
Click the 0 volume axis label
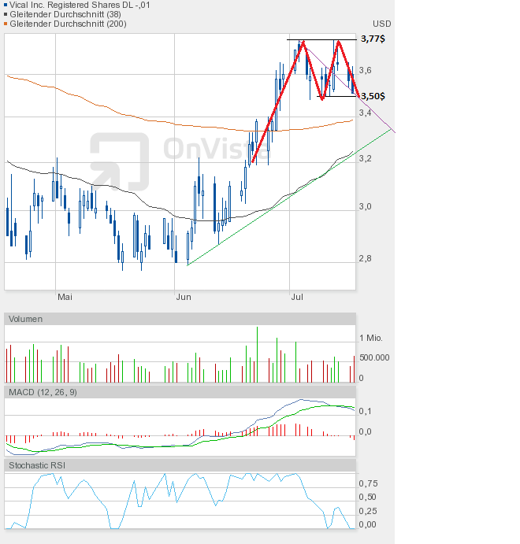pos(362,378)
